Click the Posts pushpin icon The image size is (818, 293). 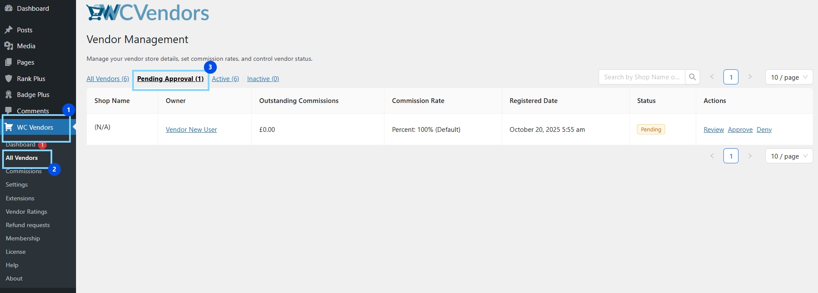tap(9, 30)
